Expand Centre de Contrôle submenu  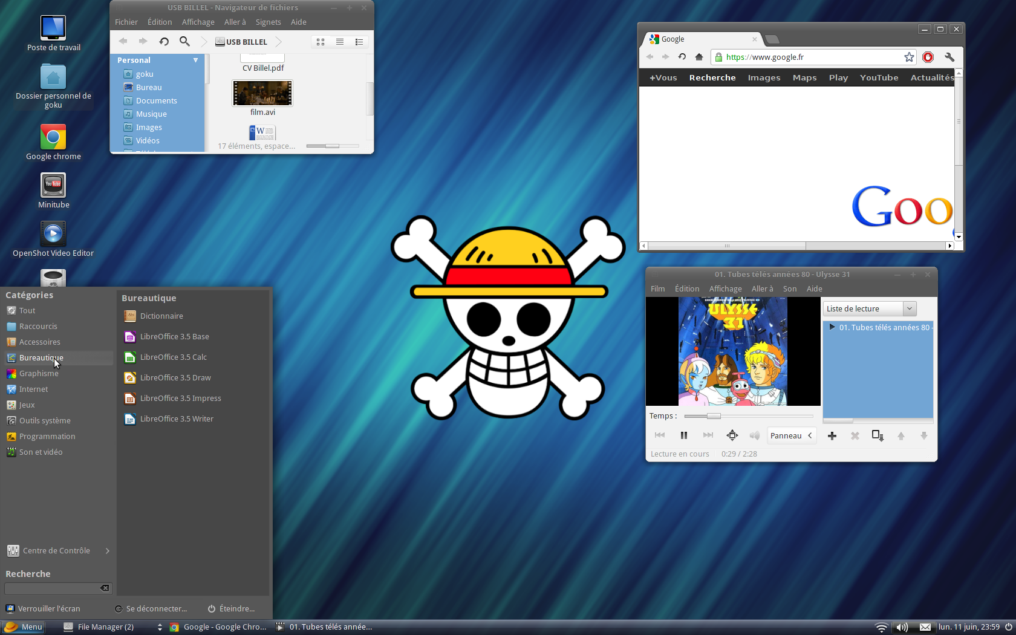(58, 550)
